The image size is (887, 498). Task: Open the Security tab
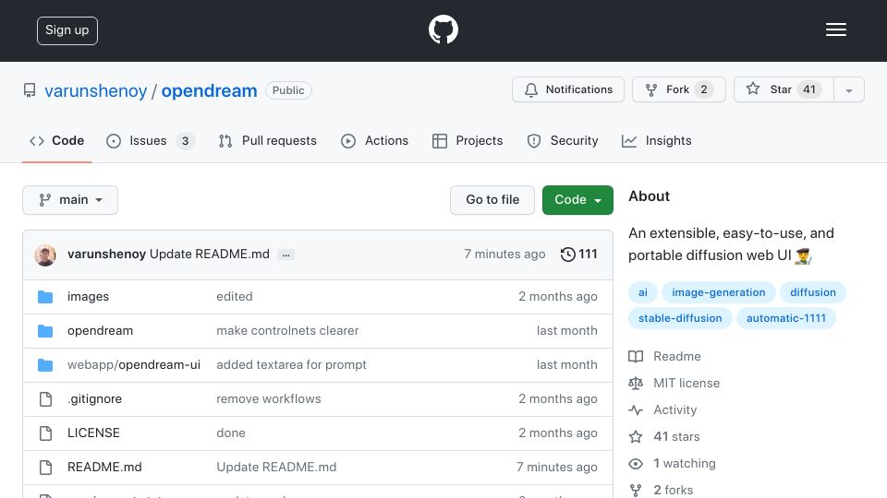(x=563, y=140)
